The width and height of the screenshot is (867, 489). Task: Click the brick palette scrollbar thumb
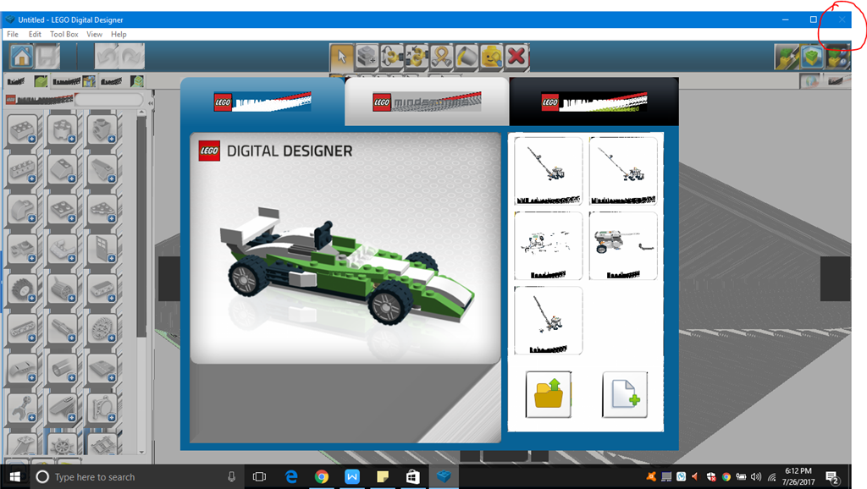coord(141,227)
